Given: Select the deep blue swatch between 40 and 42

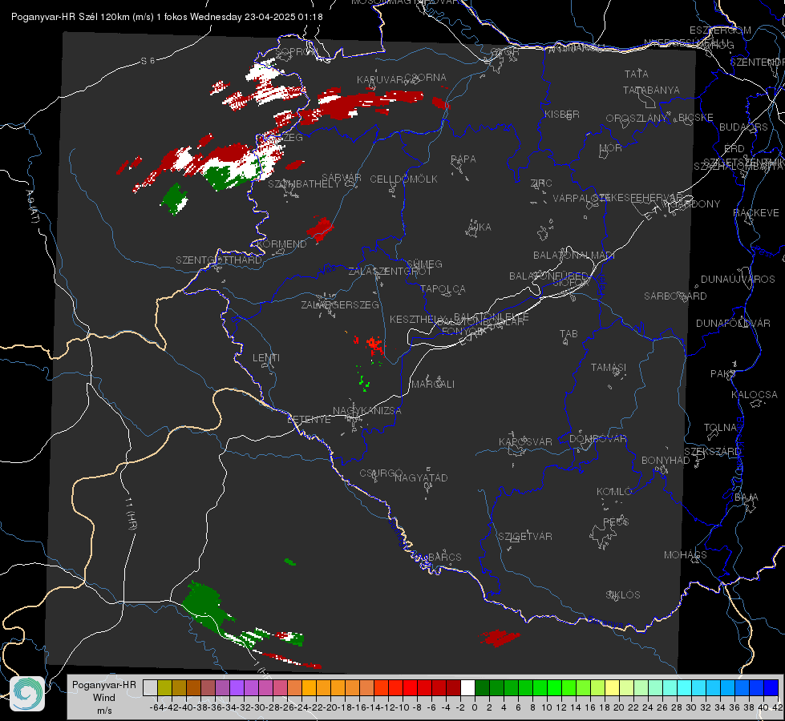Looking at the screenshot, I should [x=771, y=687].
